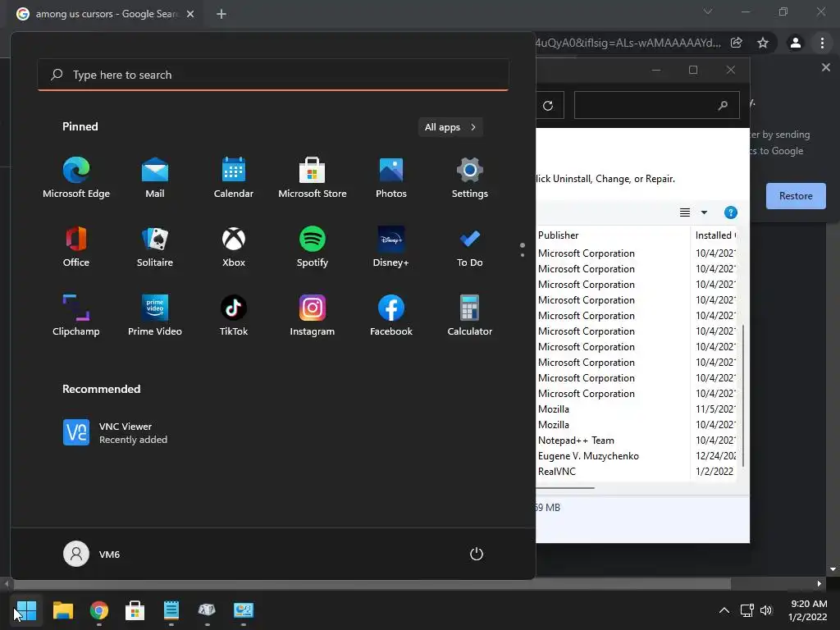Launch the Office app

click(76, 247)
